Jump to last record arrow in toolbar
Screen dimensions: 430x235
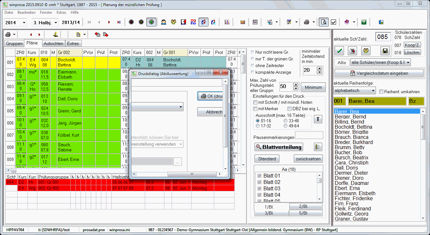tap(119, 22)
